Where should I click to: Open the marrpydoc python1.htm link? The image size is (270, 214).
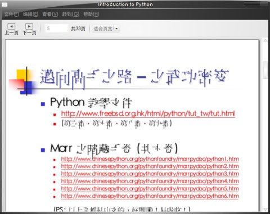150,159
